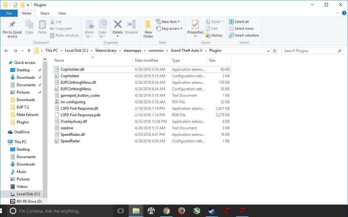Click Invert selection button
Screen dimensions: 348x217
(x=244, y=35)
